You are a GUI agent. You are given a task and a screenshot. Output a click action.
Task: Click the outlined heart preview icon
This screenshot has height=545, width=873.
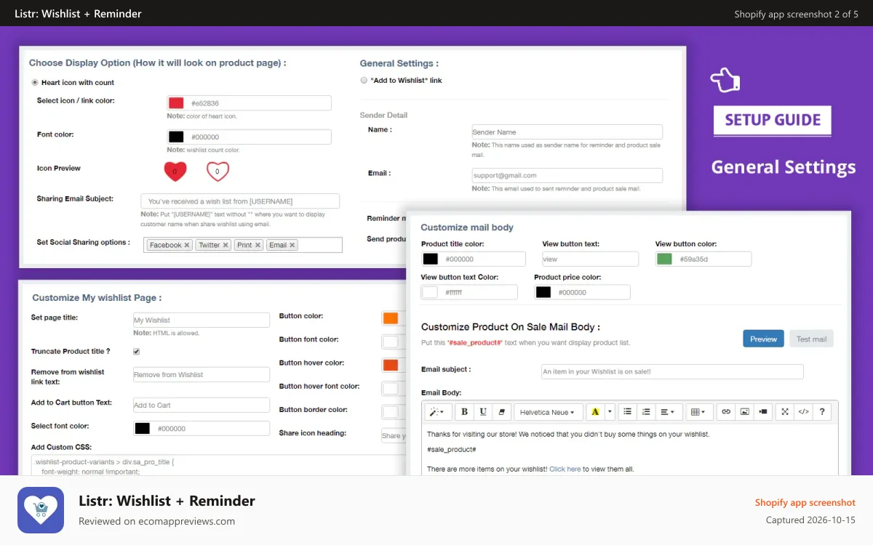218,171
